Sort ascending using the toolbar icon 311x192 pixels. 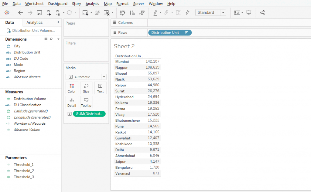[x=132, y=13]
